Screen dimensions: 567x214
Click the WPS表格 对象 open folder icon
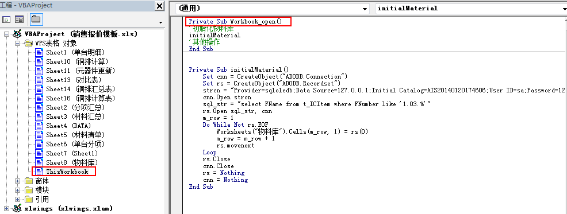pyautogui.click(x=29, y=43)
